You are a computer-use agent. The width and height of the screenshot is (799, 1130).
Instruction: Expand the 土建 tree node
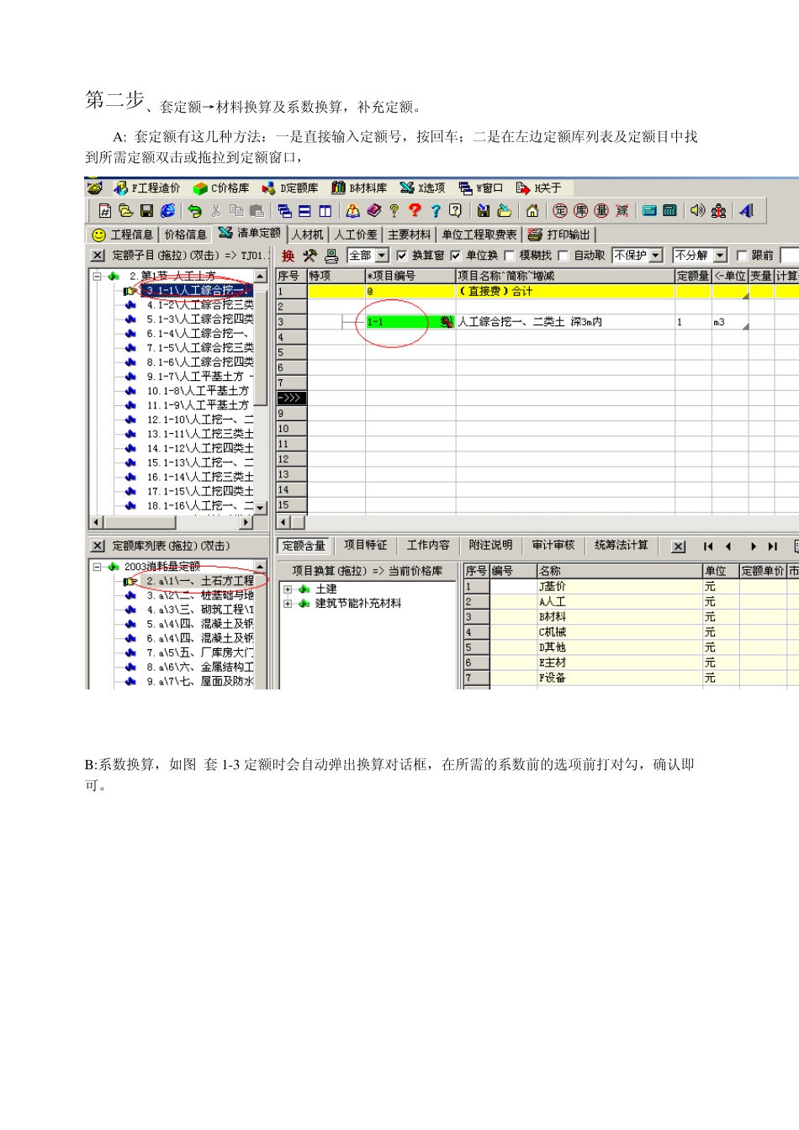[288, 589]
